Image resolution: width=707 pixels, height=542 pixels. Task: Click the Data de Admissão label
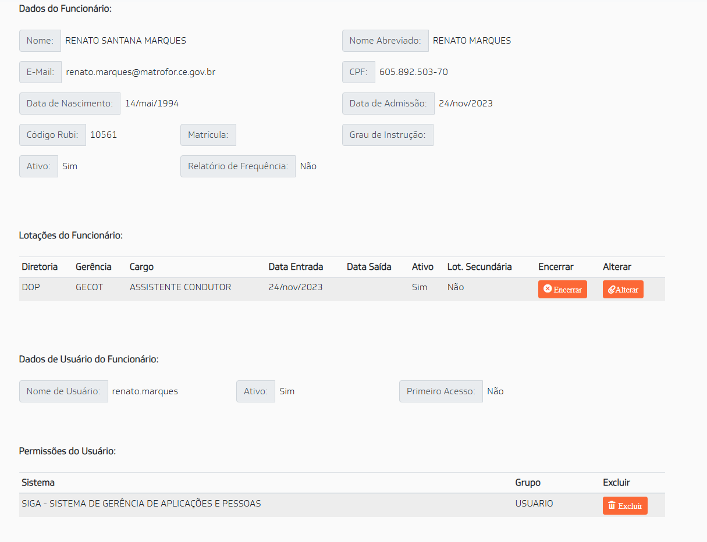coord(388,104)
